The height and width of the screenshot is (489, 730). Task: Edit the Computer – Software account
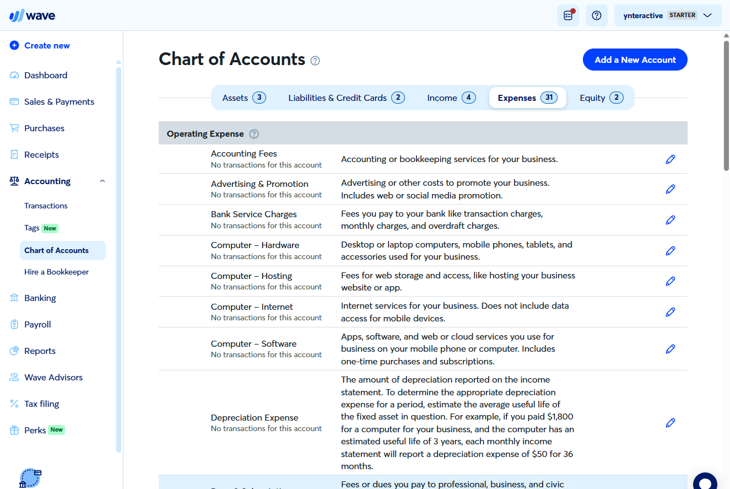pos(670,349)
